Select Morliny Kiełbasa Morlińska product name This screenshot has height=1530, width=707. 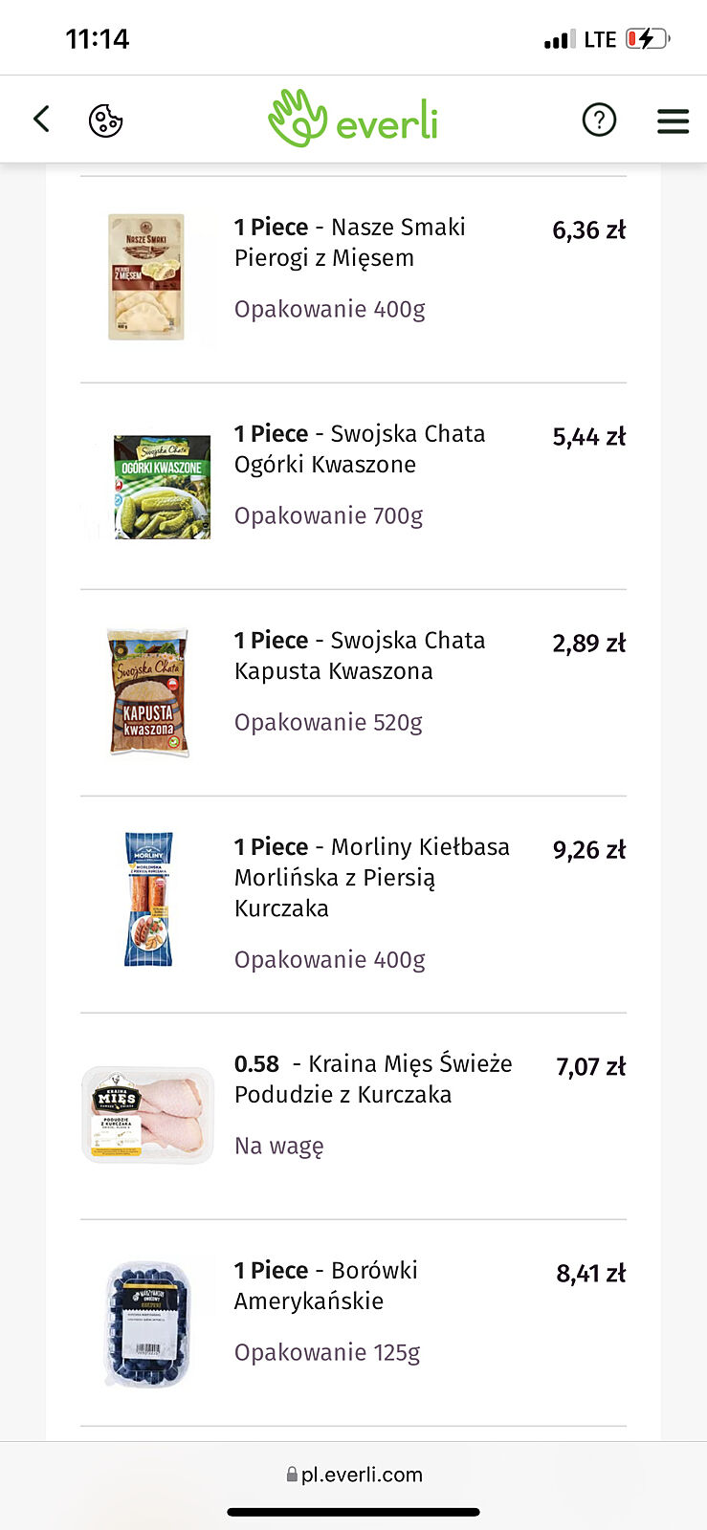[372, 877]
